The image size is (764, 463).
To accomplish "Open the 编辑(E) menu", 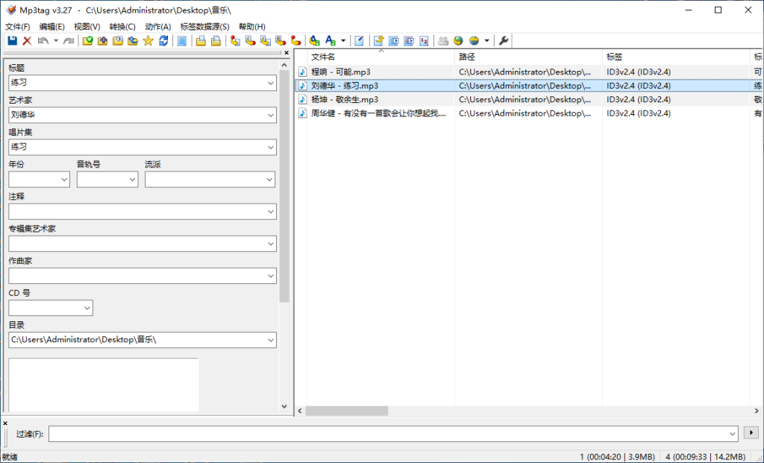I will 51,27.
